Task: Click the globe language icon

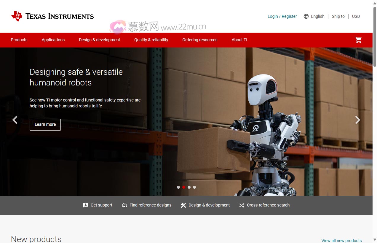Action: [x=306, y=16]
